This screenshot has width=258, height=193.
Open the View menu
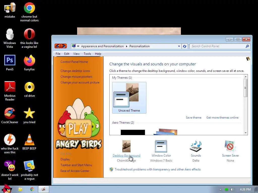pyautogui.click(x=76, y=54)
